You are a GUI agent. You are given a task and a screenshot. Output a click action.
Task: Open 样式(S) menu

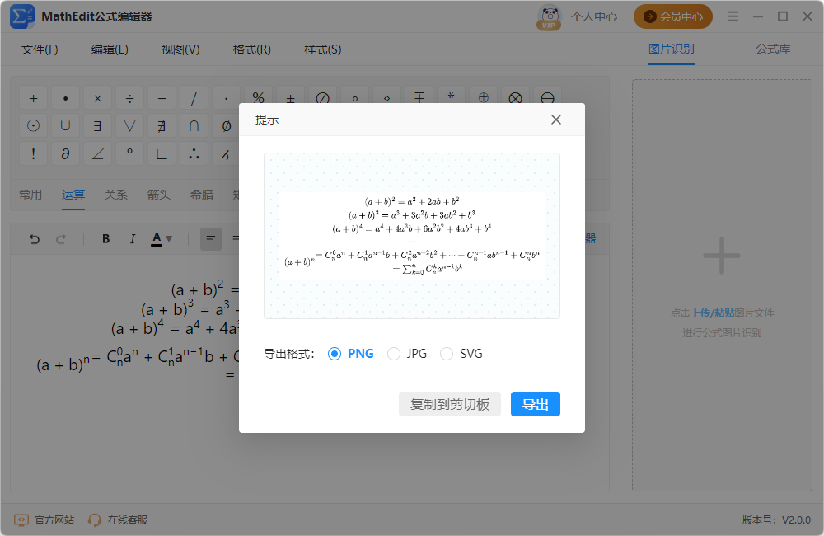(x=323, y=49)
